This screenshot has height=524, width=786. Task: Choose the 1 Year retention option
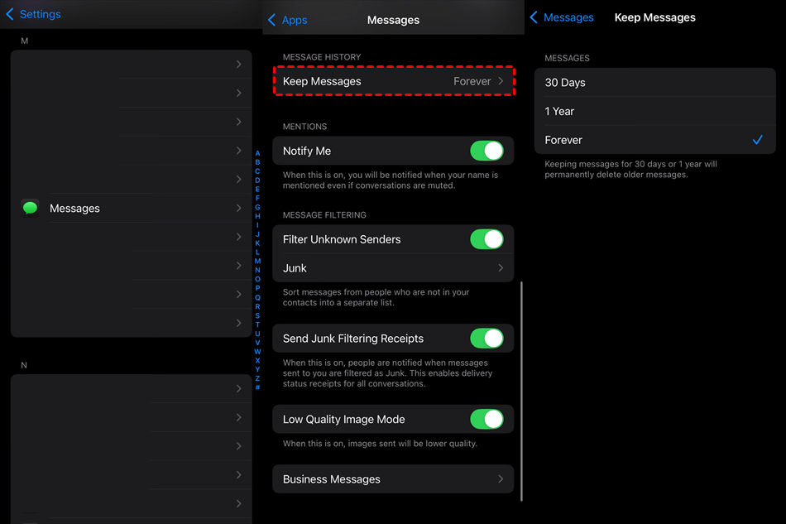point(655,111)
